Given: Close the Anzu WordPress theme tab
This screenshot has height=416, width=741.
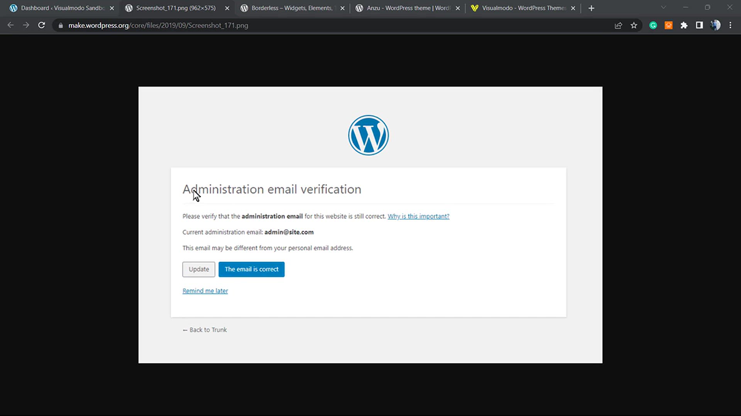Looking at the screenshot, I should (x=458, y=8).
